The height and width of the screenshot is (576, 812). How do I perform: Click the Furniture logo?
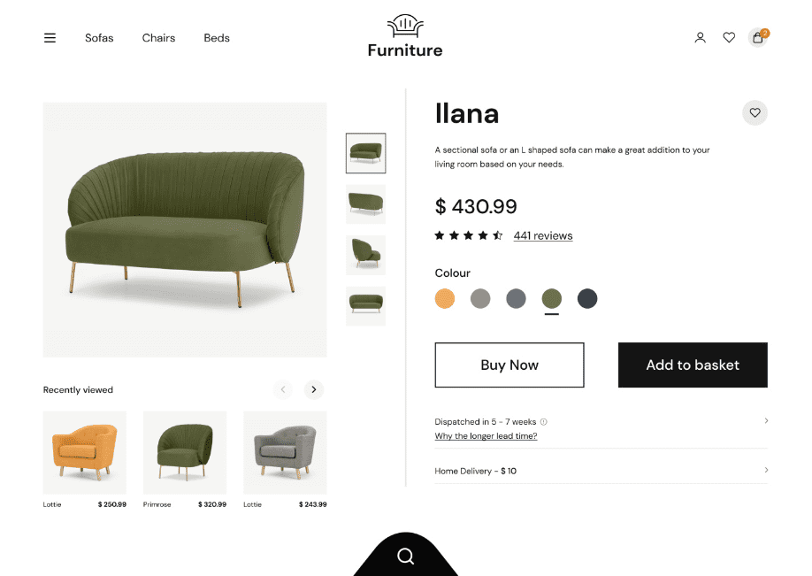405,37
